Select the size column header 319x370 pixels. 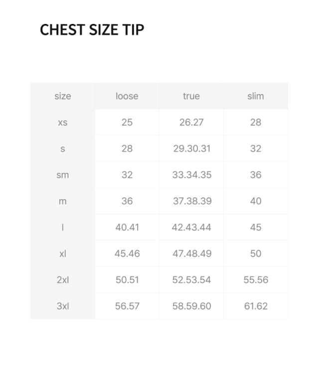coord(63,96)
